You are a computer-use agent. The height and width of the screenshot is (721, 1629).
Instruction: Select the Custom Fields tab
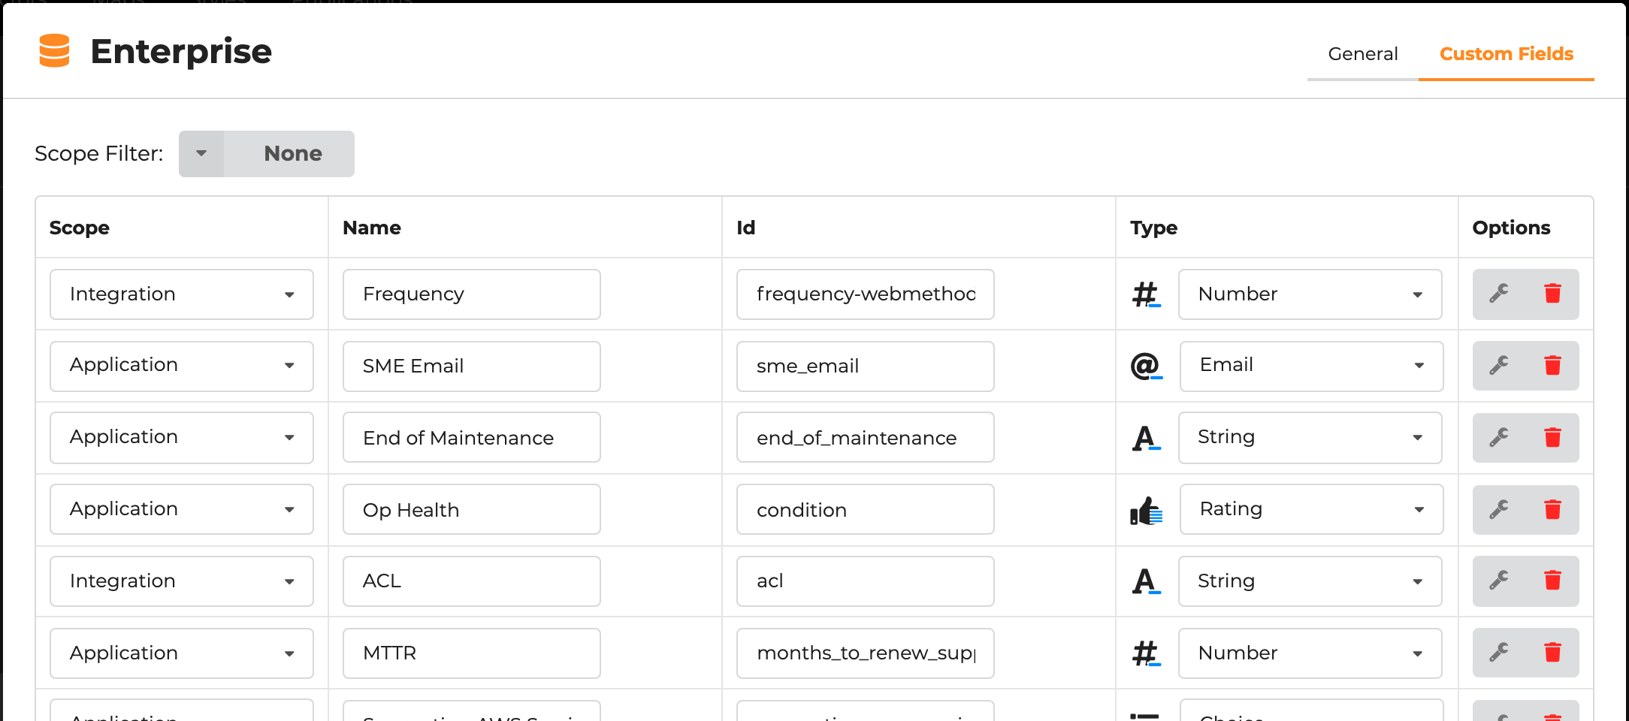1506,54
